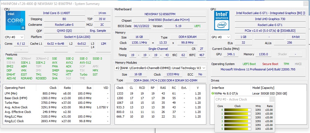Image resolution: width=310 pixels, height=133 pixels.
Task: Click the NEWSMAY S2-B560TPM motherboard field
Action: [160, 14]
